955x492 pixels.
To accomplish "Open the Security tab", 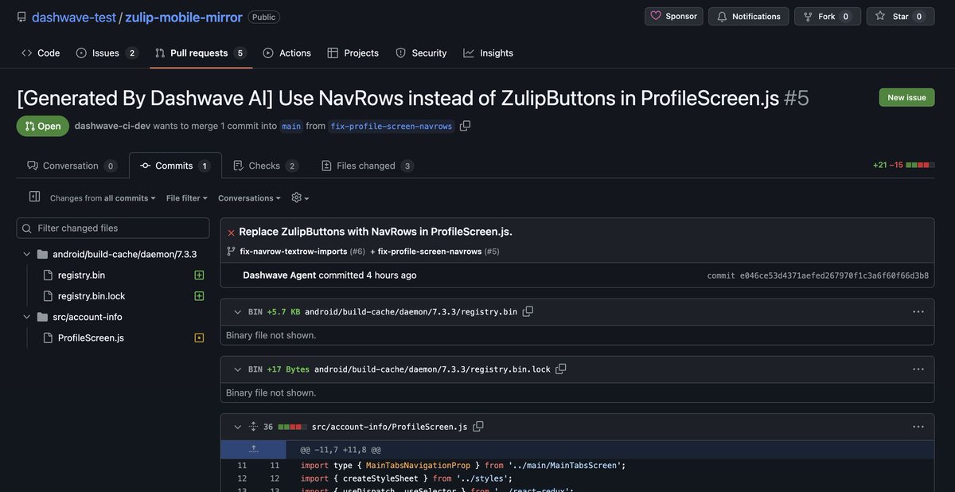I will [x=421, y=53].
